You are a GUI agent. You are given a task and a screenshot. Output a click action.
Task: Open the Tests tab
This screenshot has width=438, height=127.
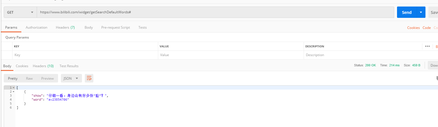(143, 27)
